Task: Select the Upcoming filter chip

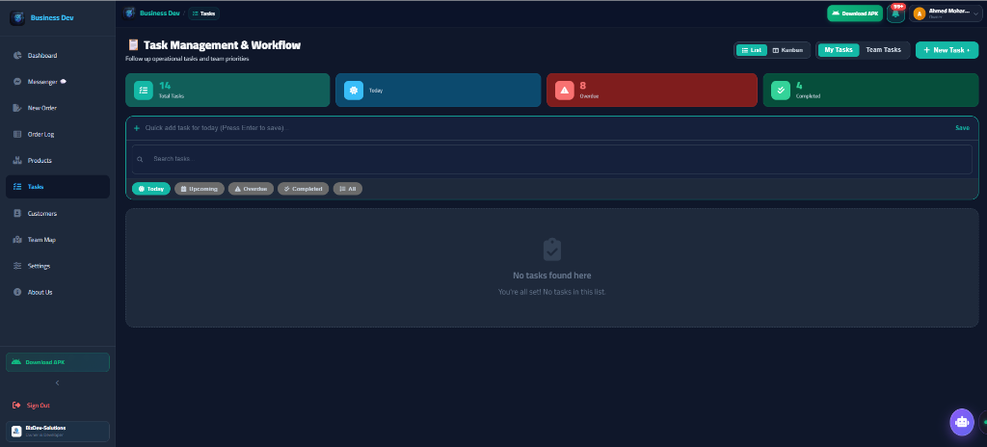Action: point(200,189)
